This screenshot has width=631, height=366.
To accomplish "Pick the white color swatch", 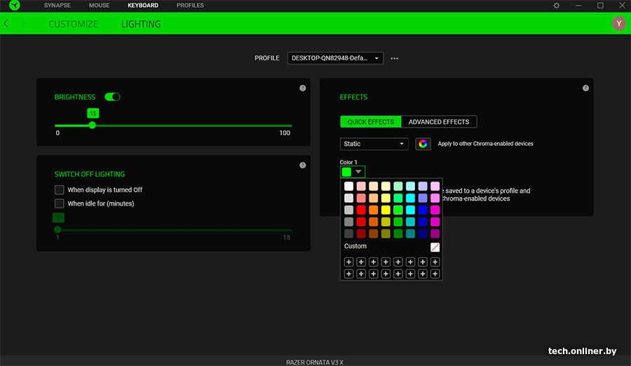I will pyautogui.click(x=348, y=187).
